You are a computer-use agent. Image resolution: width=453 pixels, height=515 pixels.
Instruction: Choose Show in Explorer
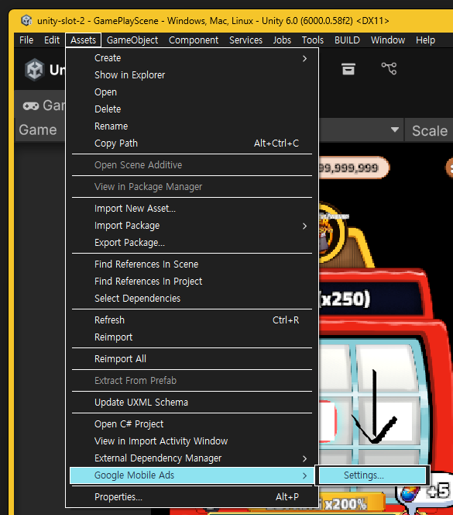tap(192, 75)
